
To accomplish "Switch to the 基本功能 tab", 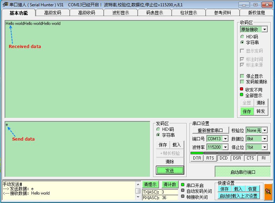I will pyautogui.click(x=19, y=13).
